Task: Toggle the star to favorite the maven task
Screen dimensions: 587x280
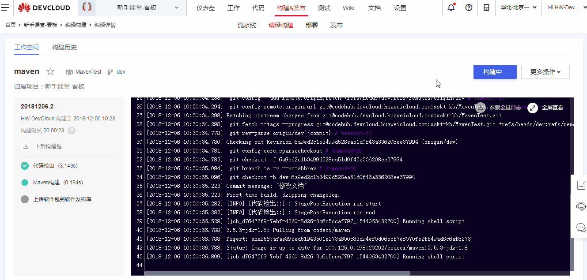Action: pos(50,71)
